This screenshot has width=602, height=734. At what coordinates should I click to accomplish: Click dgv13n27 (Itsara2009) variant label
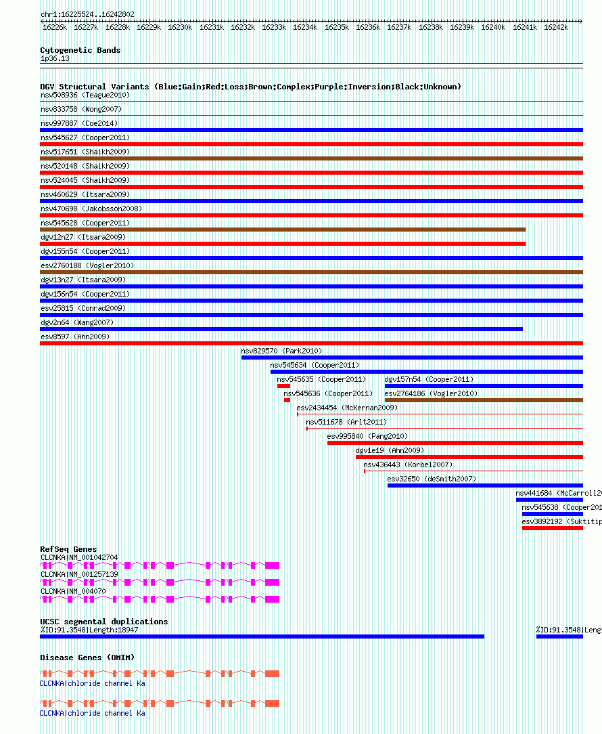[83, 280]
